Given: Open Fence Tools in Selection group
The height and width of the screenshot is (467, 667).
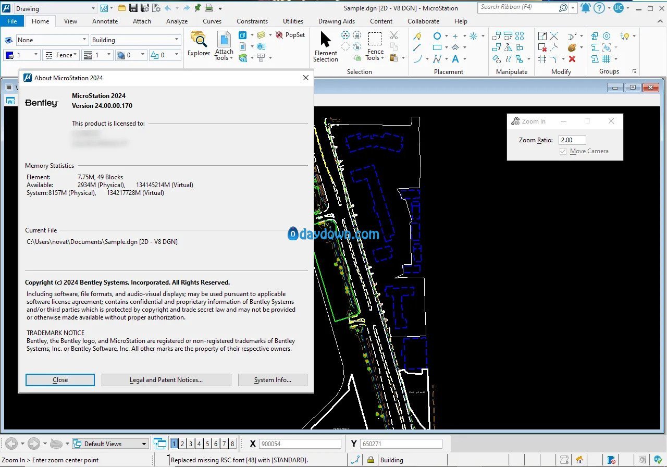Looking at the screenshot, I should tap(375, 46).
